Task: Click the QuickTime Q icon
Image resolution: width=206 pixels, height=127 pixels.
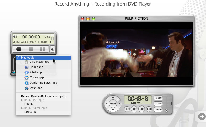Action: point(26,83)
